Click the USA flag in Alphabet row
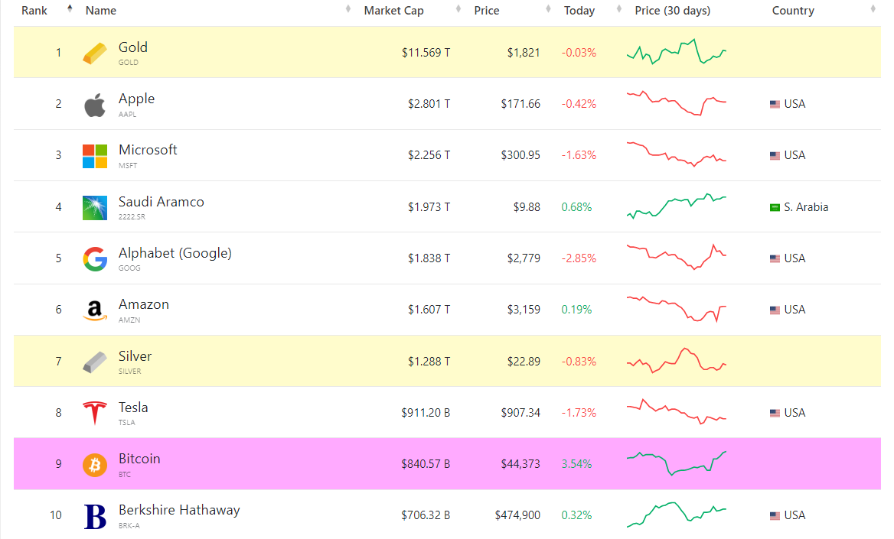 [x=775, y=258]
